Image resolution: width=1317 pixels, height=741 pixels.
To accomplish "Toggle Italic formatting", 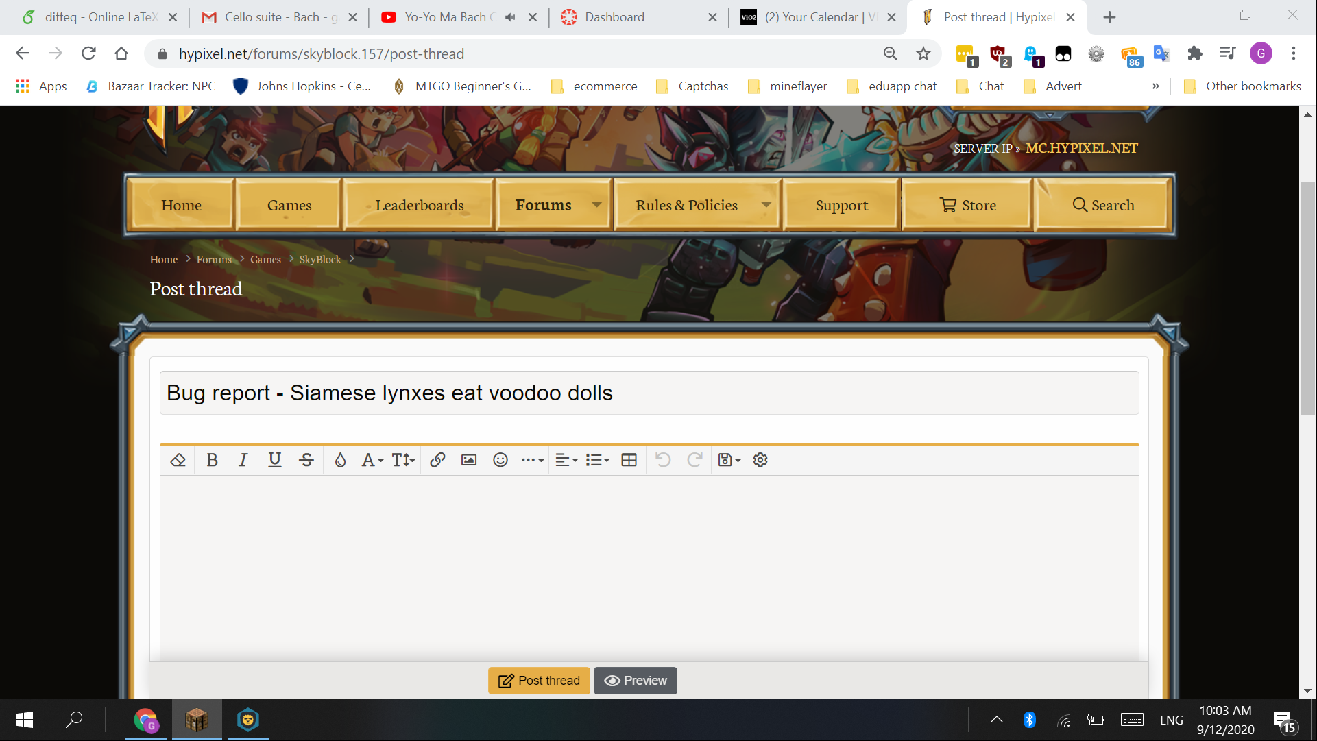I will [243, 460].
